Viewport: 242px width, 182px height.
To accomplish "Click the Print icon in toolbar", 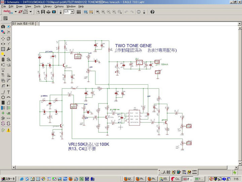I will tap(48, 12).
